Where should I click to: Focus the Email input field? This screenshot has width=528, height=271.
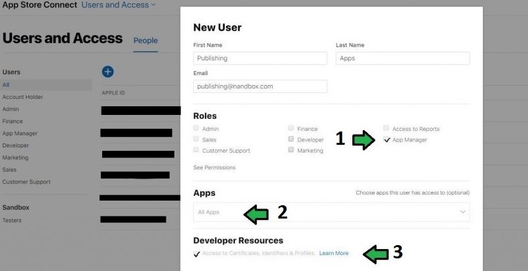(x=260, y=86)
